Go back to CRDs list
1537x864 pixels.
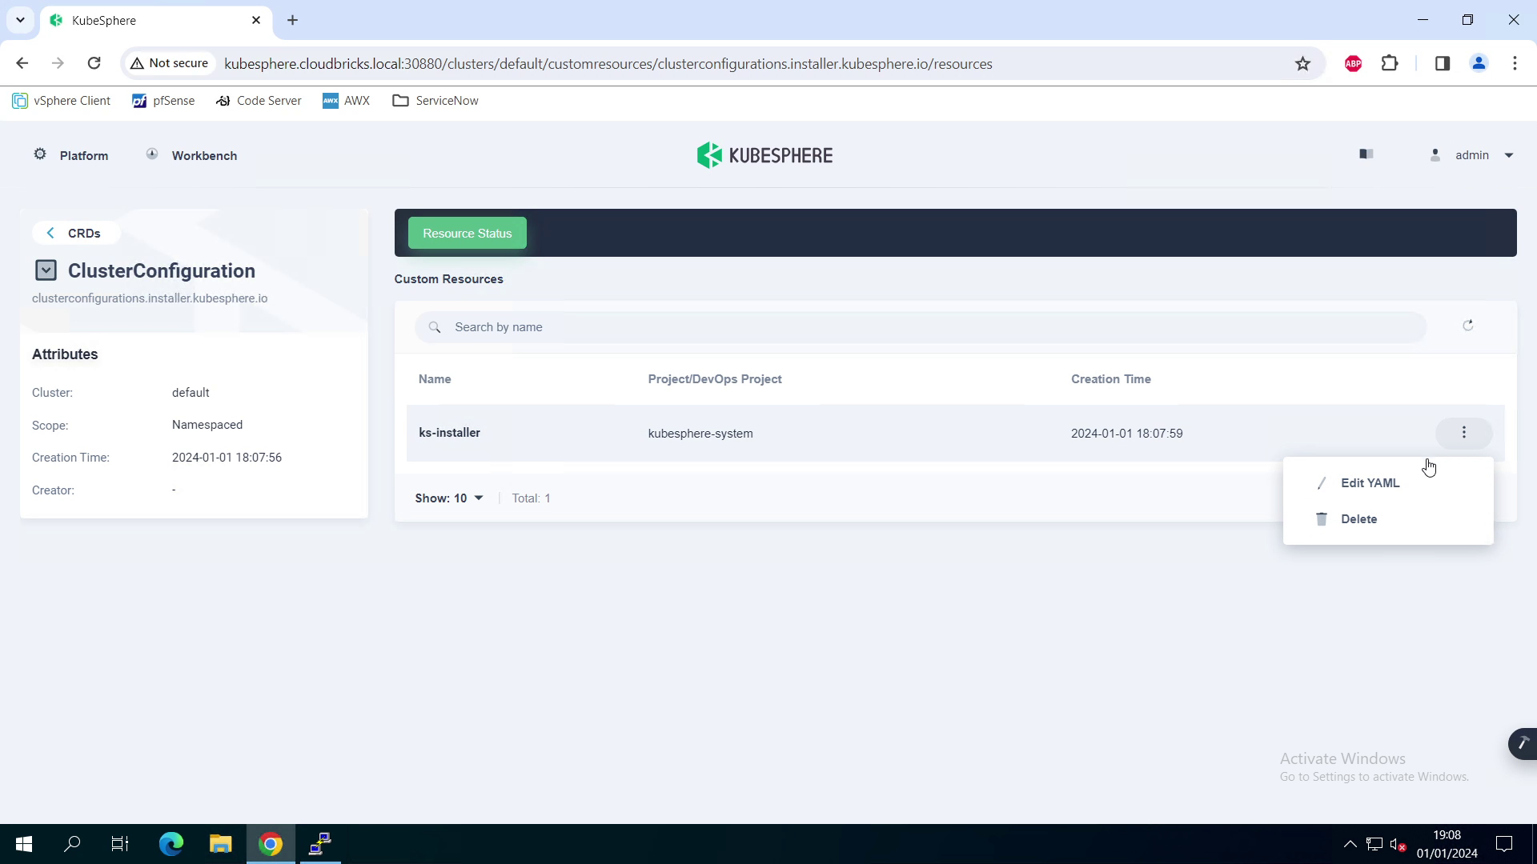[x=76, y=233]
